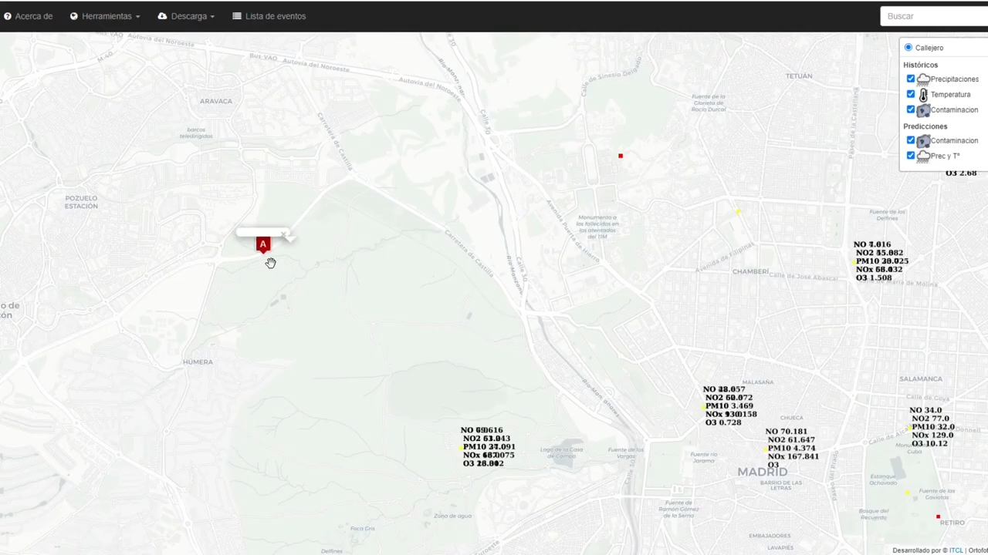Follow the ITCL link in the attribution
The width and height of the screenshot is (988, 555).
[956, 550]
